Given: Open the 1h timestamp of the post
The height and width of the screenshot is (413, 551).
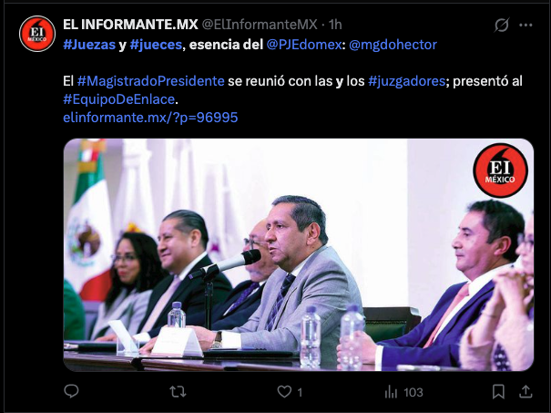Looking at the screenshot, I should coord(335,25).
